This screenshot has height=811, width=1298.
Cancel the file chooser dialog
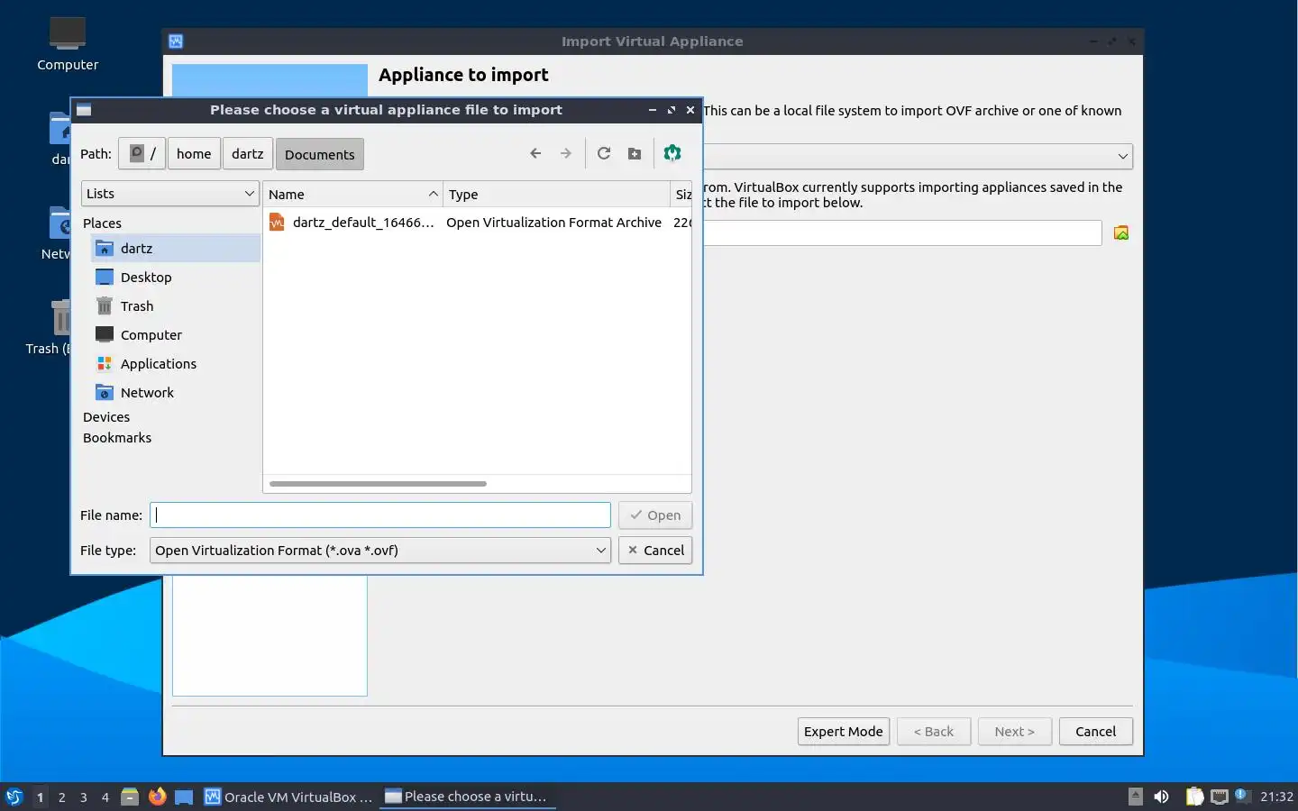click(655, 551)
